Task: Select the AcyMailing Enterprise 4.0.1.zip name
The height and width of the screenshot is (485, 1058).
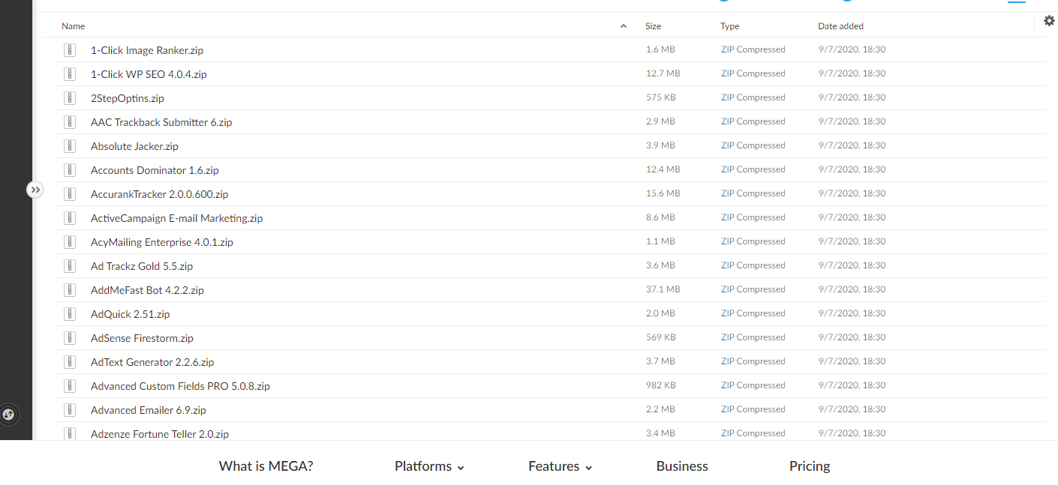Action: [162, 242]
